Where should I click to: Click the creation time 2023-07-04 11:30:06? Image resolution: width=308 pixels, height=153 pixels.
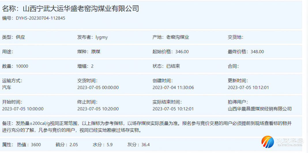tap(173, 87)
